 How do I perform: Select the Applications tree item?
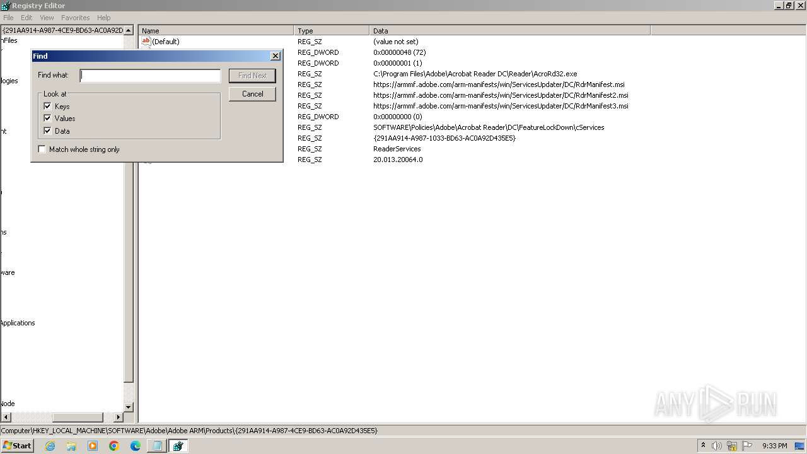pos(18,323)
